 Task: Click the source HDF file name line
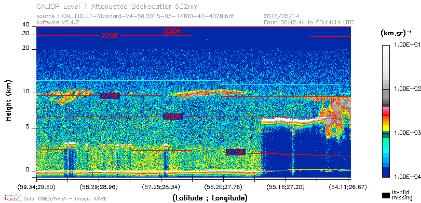click(135, 16)
